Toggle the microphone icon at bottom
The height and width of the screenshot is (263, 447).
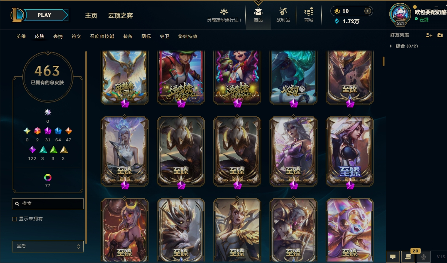coord(424,257)
